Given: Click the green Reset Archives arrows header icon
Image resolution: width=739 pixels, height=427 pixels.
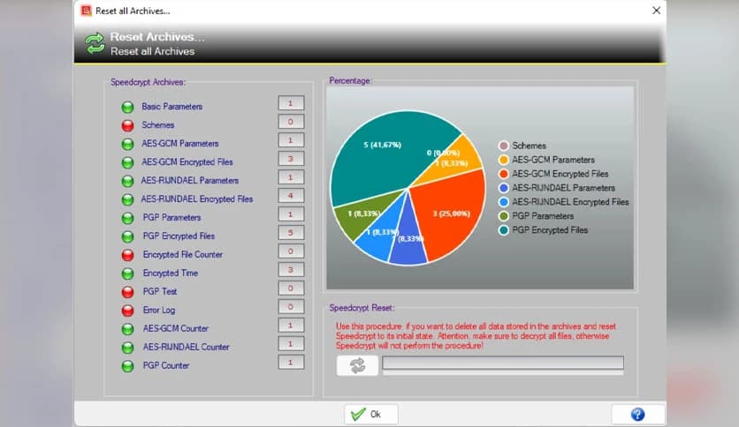Looking at the screenshot, I should click(95, 43).
